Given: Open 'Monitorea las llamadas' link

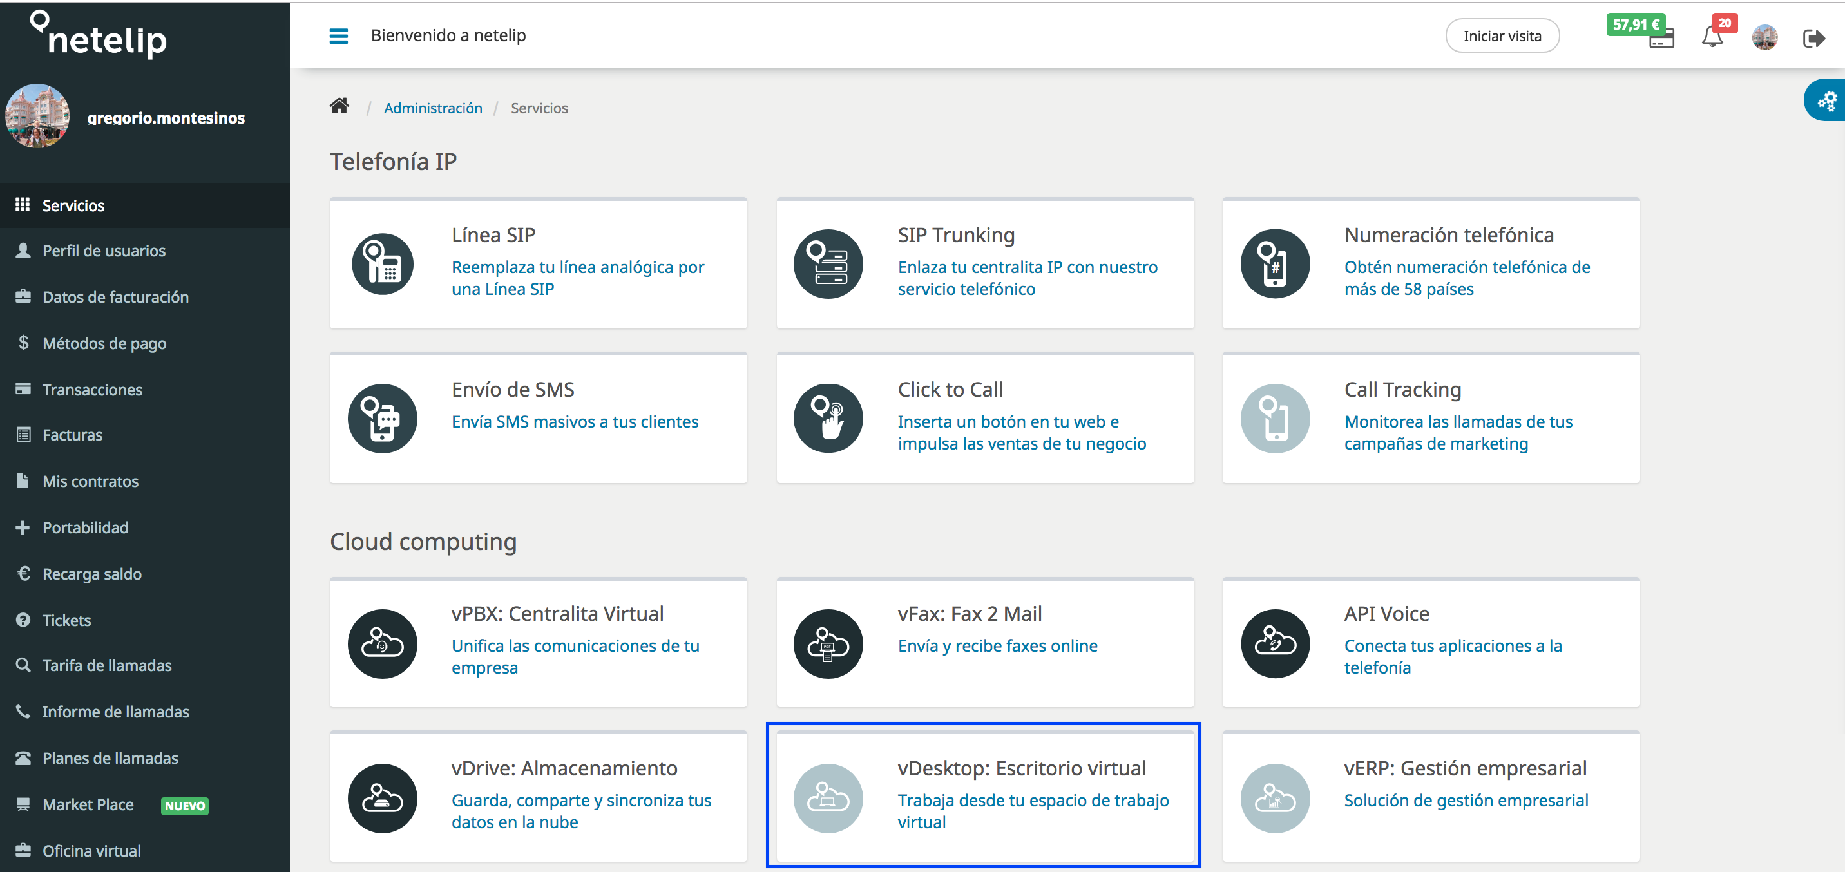Looking at the screenshot, I should click(x=1458, y=432).
